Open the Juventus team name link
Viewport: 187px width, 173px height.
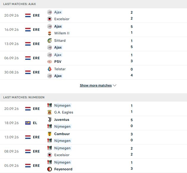[62, 120]
